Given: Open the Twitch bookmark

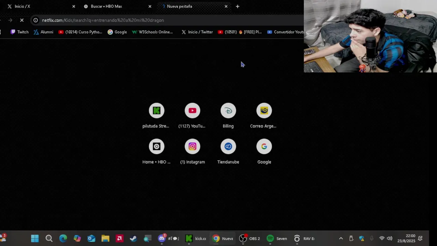Looking at the screenshot, I should point(19,32).
